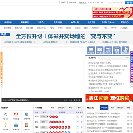Viewport: 133px width, 133px height.
Task: Open 超级大乐透 sub-navigation link
Action: click(41, 28)
